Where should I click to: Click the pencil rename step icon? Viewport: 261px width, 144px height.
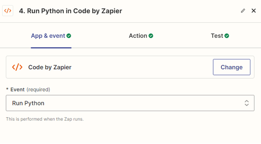243,11
